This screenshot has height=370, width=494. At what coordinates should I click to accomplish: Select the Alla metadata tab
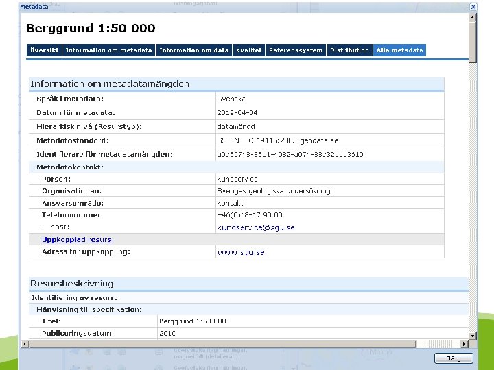click(x=399, y=50)
